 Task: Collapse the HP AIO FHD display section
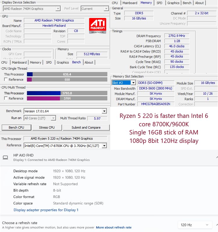pos(217,157)
